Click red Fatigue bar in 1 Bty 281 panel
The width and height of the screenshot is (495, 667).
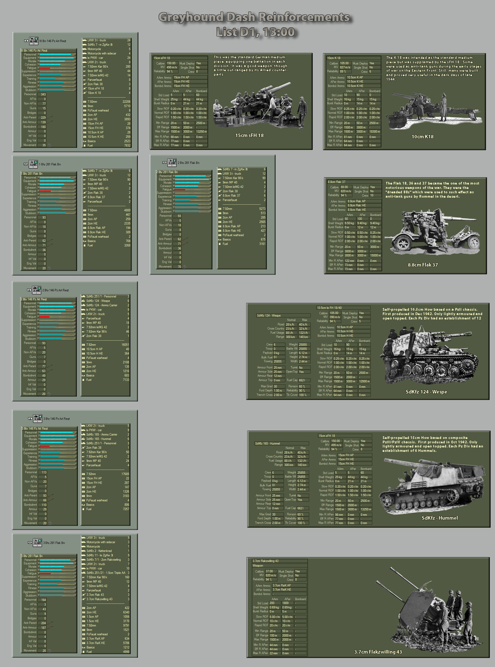point(45,191)
